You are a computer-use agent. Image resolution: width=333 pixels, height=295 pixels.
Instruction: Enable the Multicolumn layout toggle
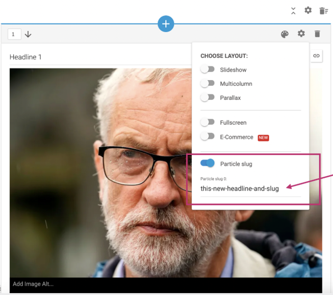208,83
